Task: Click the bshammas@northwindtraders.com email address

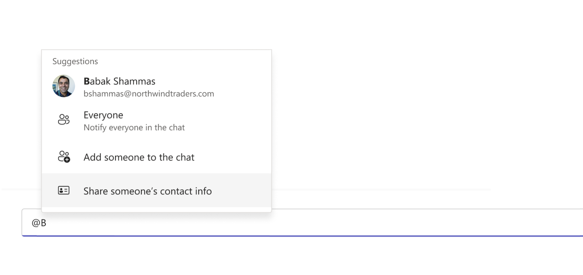Action: point(149,94)
